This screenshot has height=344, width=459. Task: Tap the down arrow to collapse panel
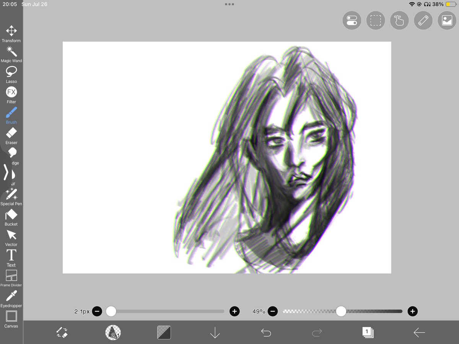coord(215,333)
